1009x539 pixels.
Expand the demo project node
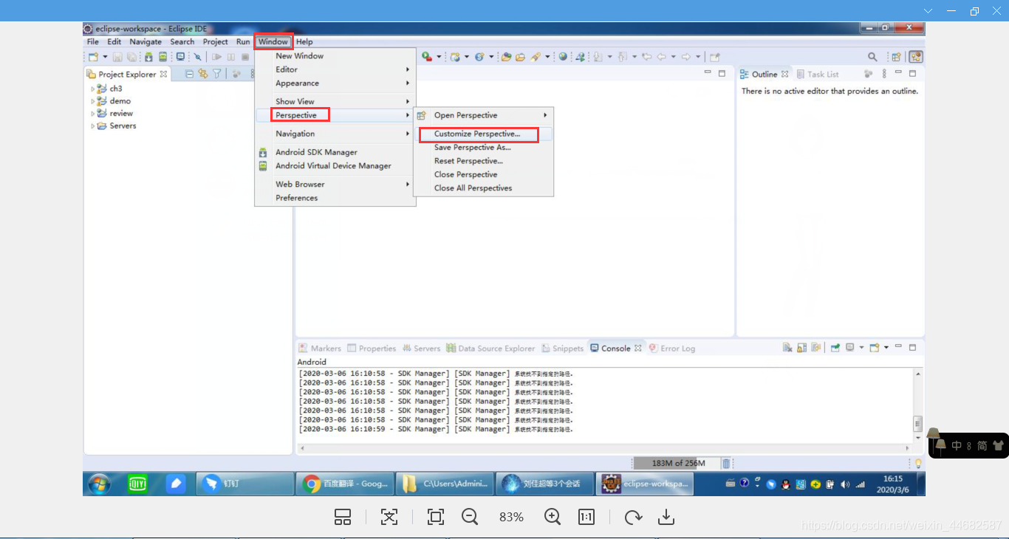pyautogui.click(x=93, y=101)
